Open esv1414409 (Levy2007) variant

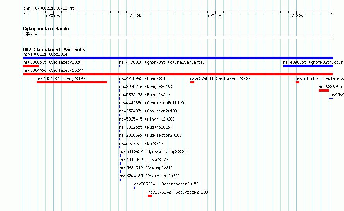click(x=144, y=160)
